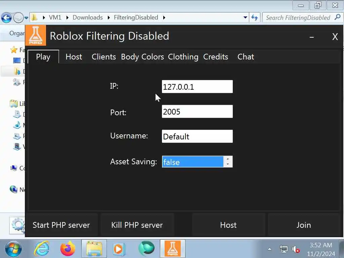Image resolution: width=344 pixels, height=258 pixels.
Task: Click the IP address field
Action: click(197, 87)
